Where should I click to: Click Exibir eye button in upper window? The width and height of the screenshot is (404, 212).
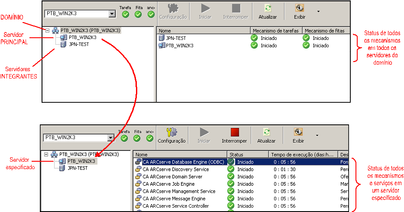tap(300, 12)
